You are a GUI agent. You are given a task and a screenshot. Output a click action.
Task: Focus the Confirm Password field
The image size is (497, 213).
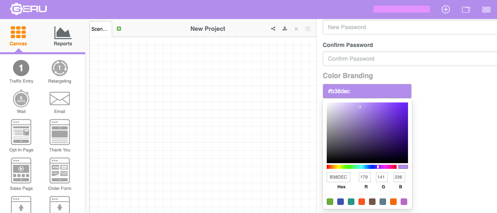[x=410, y=59]
